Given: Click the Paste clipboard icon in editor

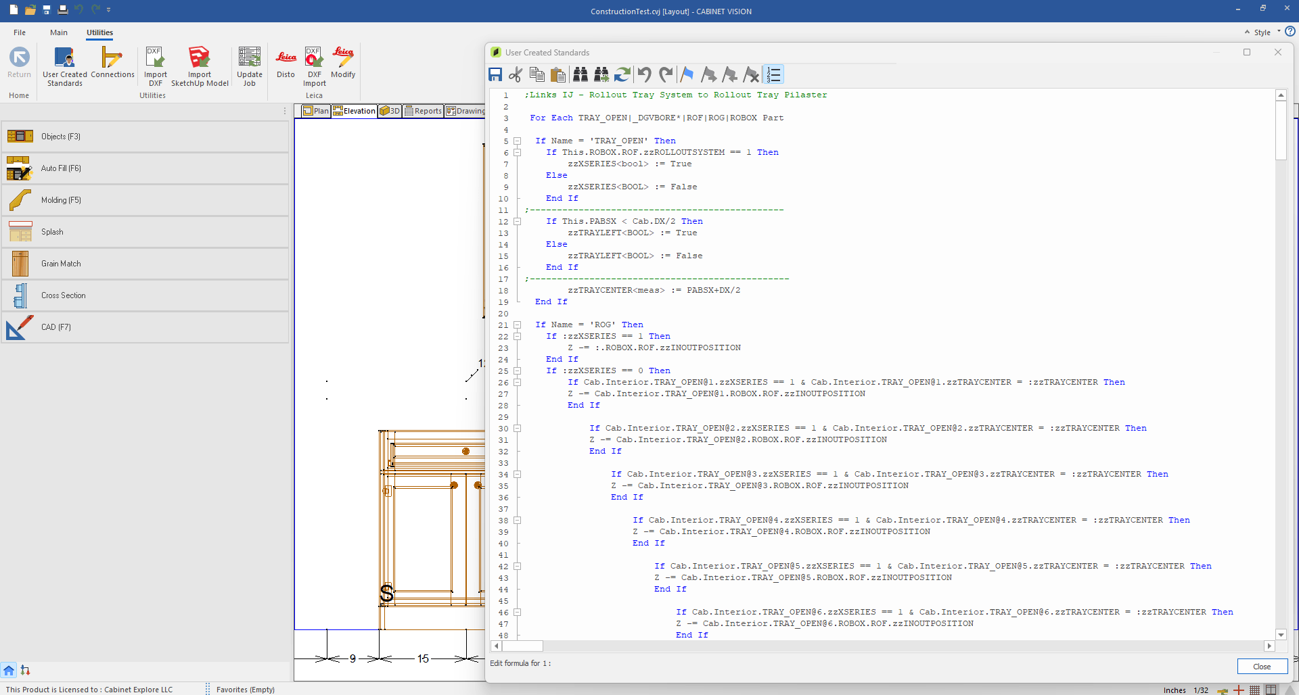Looking at the screenshot, I should click(558, 74).
